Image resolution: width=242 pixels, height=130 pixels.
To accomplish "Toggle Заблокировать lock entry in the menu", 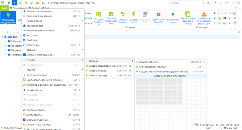I will (54, 26).
